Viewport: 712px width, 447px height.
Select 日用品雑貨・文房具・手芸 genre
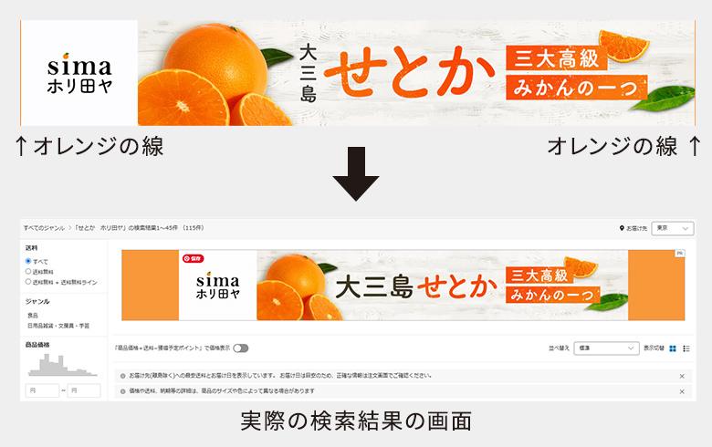(x=58, y=326)
